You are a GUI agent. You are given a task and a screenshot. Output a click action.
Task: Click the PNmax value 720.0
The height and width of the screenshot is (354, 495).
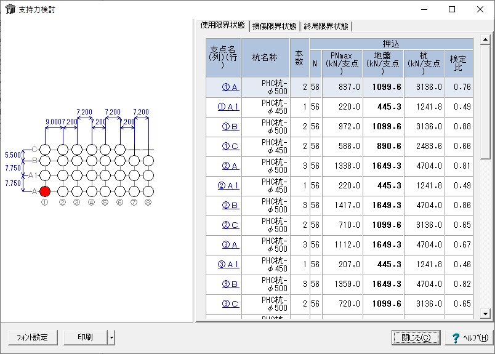point(349,304)
